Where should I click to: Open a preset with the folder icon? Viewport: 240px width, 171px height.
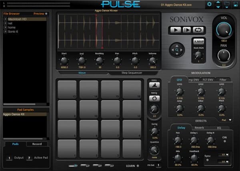(x=227, y=4)
